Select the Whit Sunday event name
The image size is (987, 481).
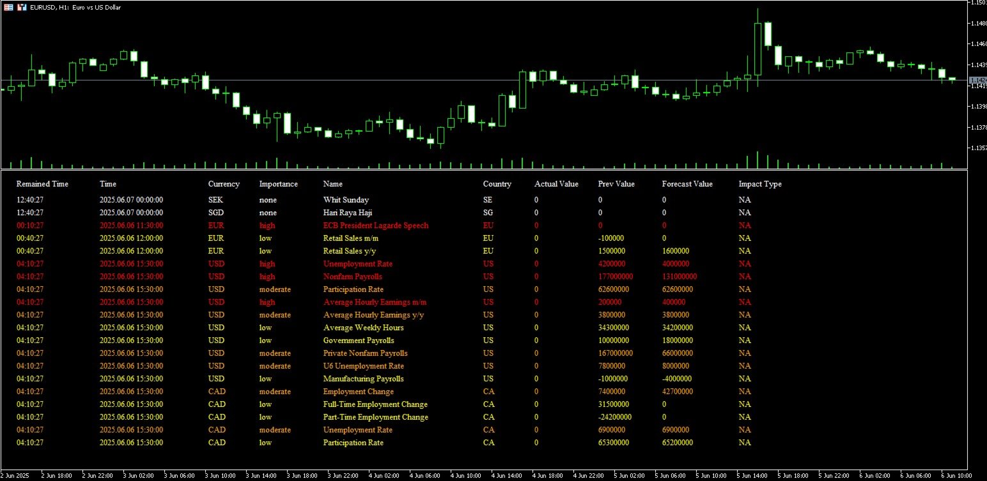click(x=346, y=200)
